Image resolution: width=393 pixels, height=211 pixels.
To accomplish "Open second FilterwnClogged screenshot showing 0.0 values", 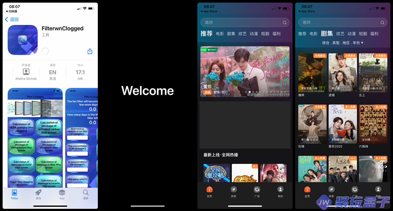I will pyautogui.click(x=82, y=138).
